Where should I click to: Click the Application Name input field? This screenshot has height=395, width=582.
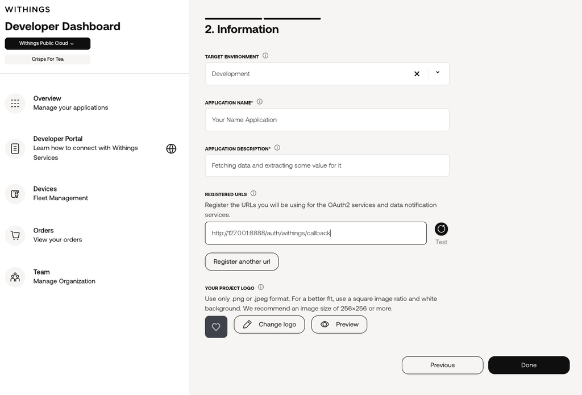(x=327, y=119)
